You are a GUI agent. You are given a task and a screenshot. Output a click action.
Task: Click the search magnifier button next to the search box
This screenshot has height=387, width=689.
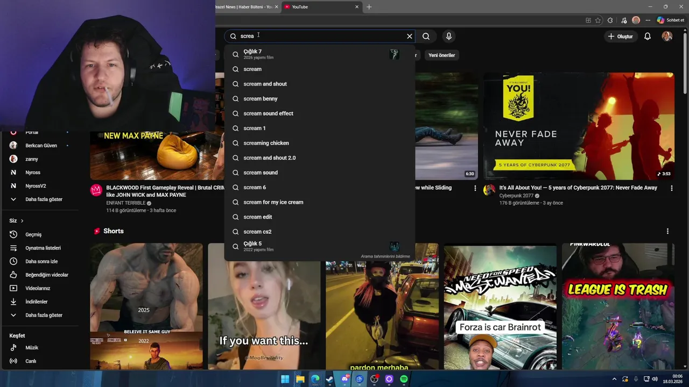pos(426,36)
